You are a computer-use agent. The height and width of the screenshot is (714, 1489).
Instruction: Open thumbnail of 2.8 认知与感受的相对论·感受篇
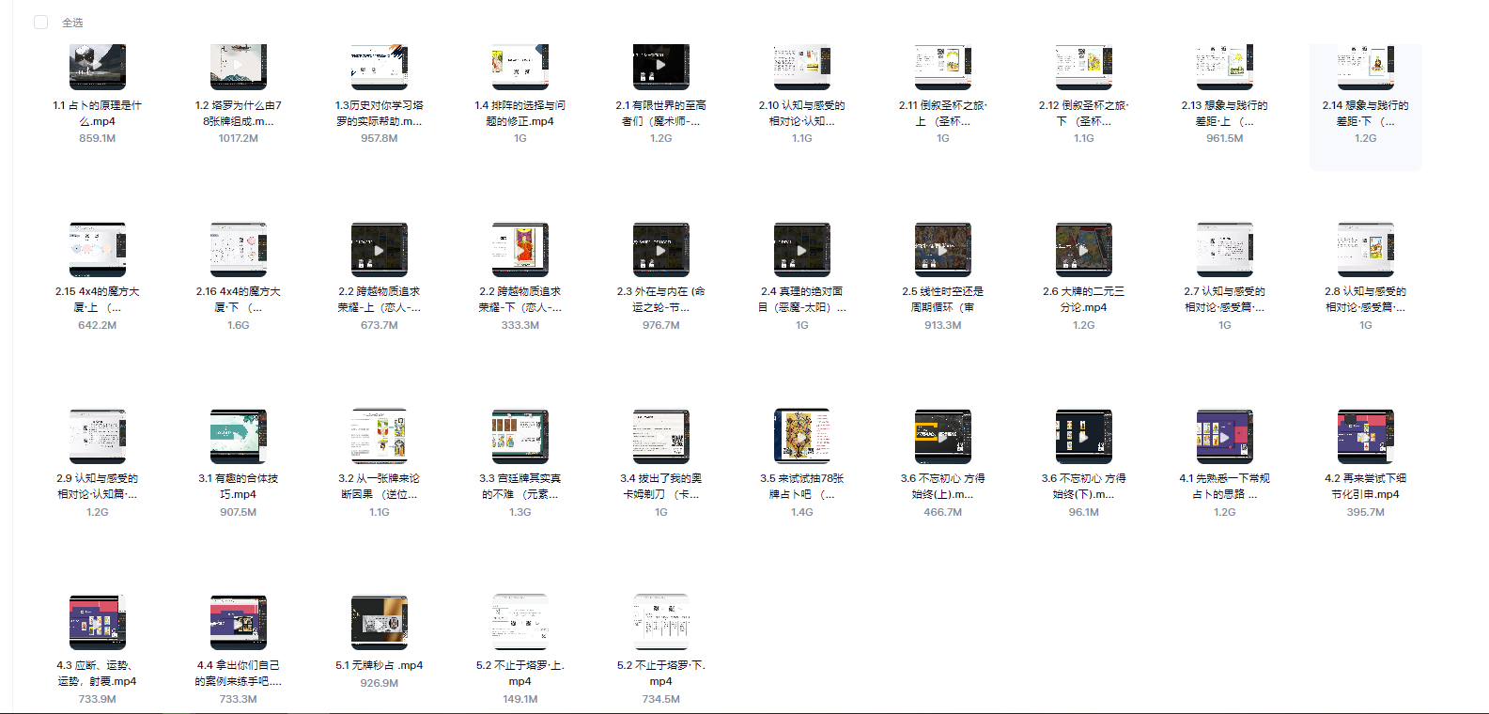(x=1366, y=250)
